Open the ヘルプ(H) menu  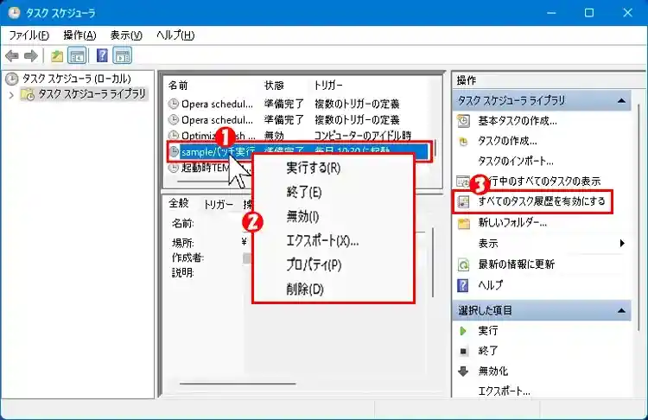click(x=175, y=35)
